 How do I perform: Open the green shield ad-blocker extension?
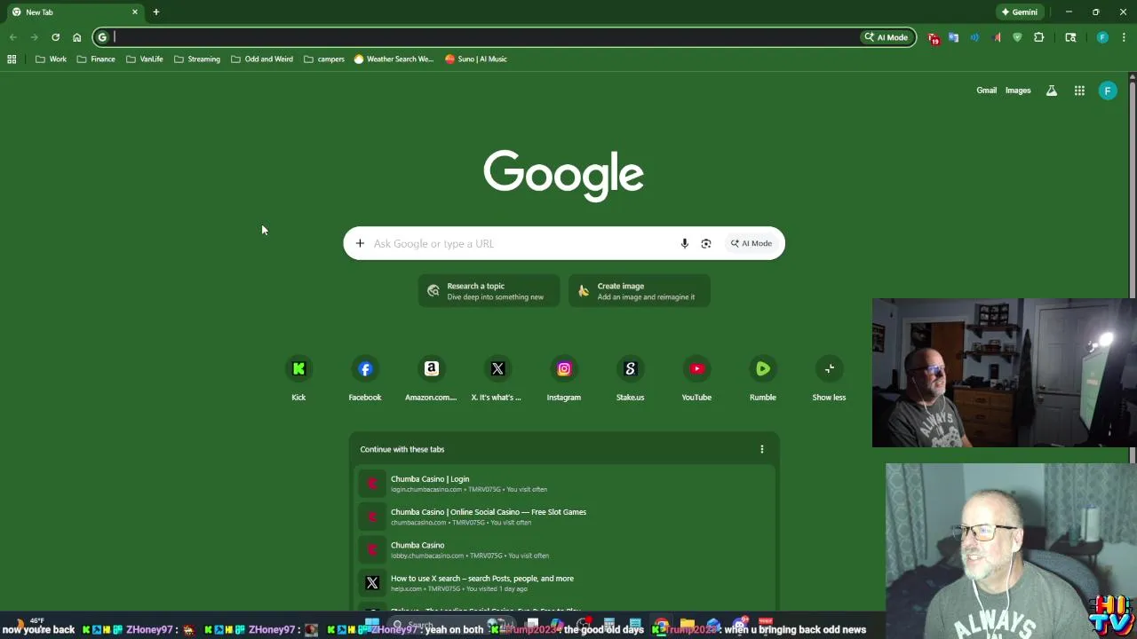coord(1017,37)
